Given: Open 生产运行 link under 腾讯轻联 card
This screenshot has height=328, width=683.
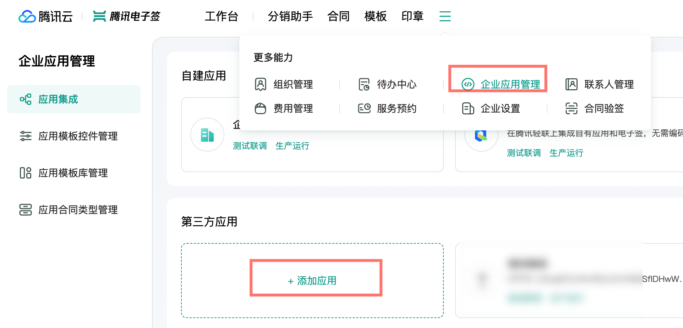Looking at the screenshot, I should pos(567,153).
